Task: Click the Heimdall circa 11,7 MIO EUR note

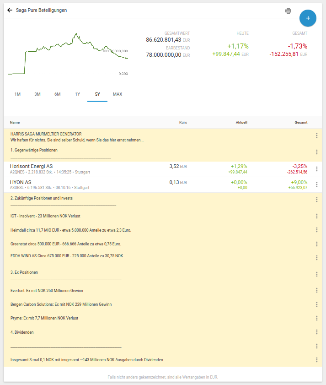Action: (71, 230)
